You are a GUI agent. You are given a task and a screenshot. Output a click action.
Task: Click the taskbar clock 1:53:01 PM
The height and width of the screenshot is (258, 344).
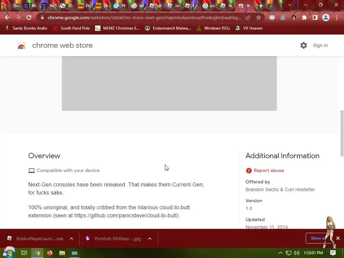tap(313, 253)
